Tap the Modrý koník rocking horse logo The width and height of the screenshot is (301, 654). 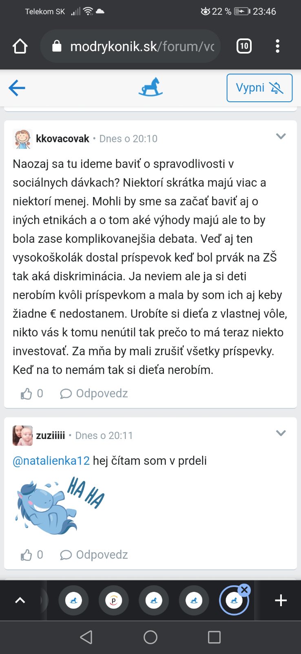pyautogui.click(x=150, y=87)
